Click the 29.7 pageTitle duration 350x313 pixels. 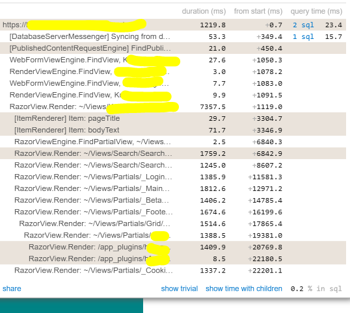tap(217, 119)
